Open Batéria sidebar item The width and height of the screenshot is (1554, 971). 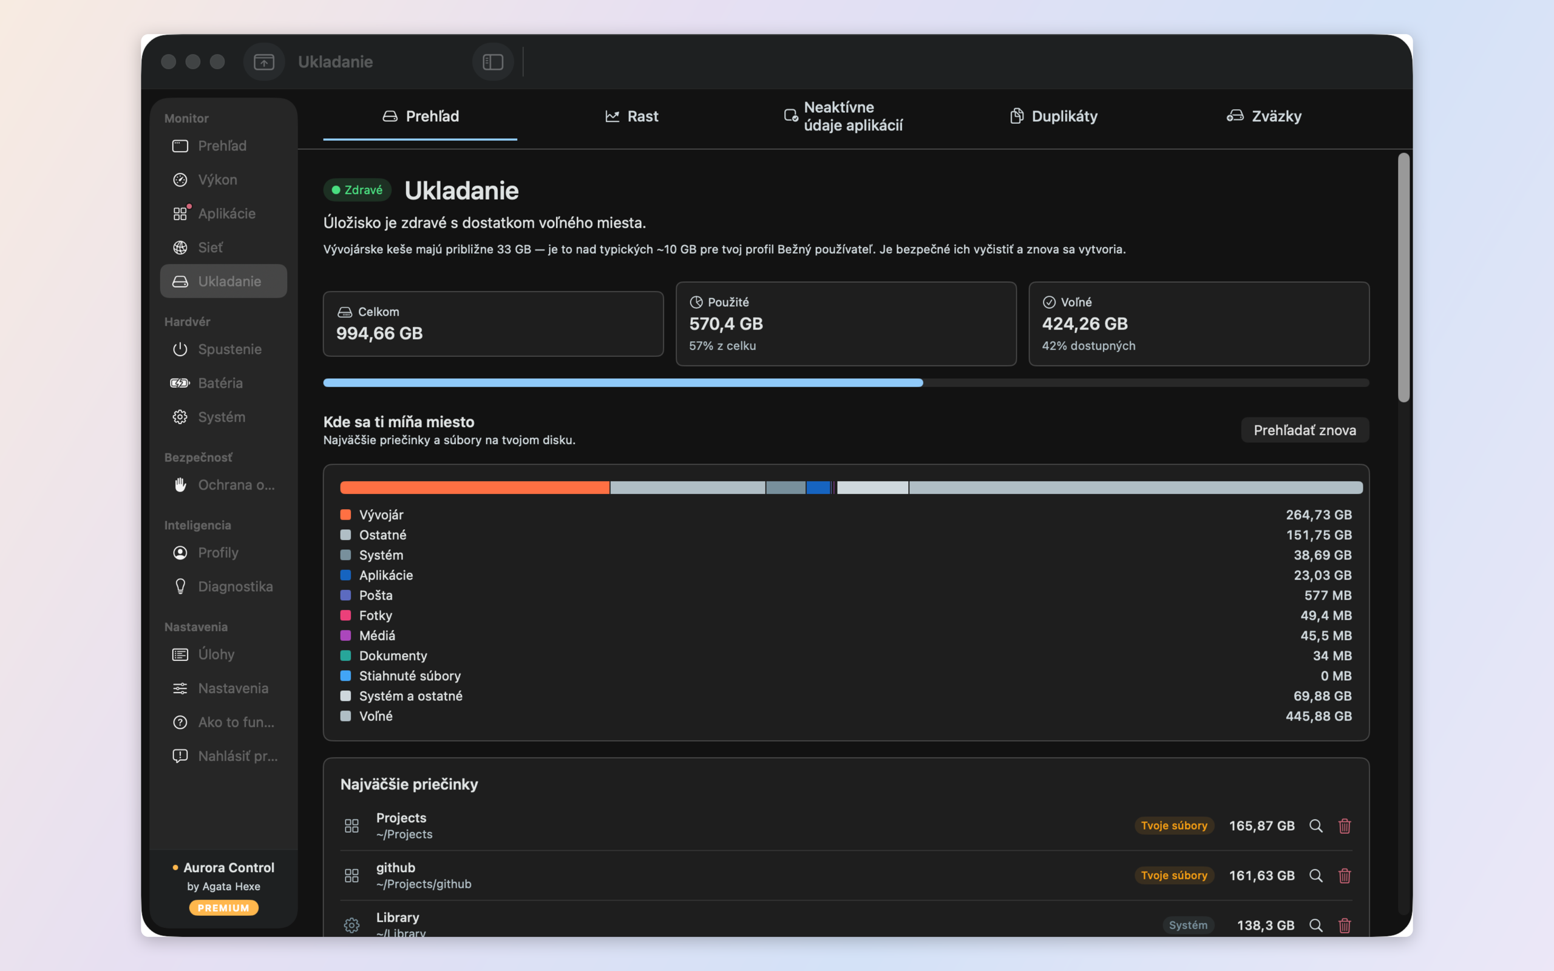223,383
